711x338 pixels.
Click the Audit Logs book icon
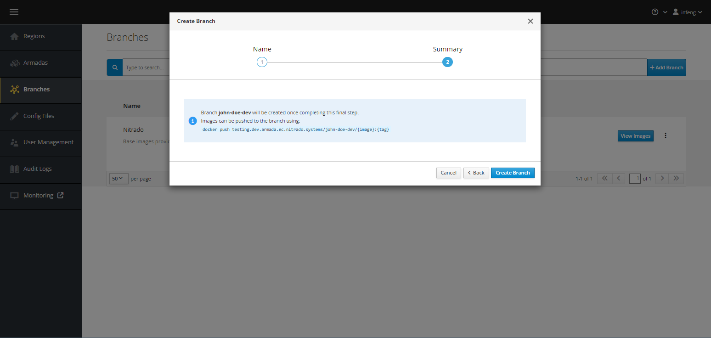click(14, 169)
